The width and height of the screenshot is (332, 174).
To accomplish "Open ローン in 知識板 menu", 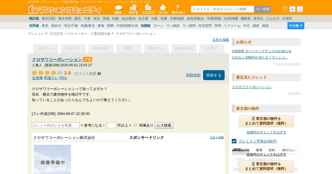I will 159,26.
